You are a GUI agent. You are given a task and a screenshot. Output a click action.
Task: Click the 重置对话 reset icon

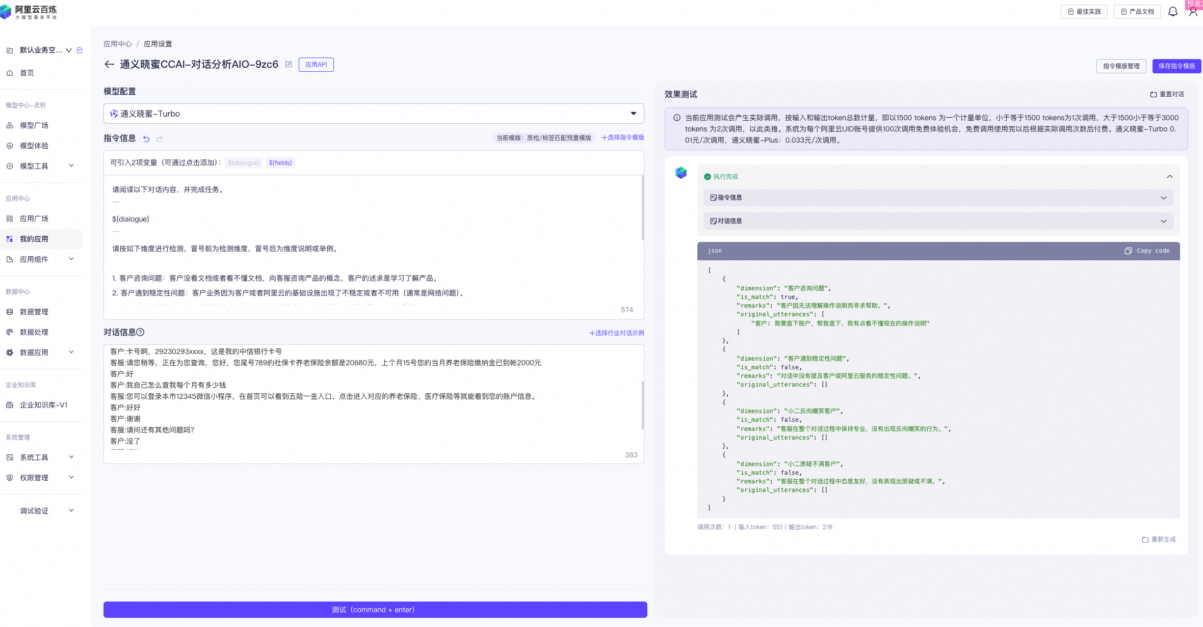click(1154, 94)
